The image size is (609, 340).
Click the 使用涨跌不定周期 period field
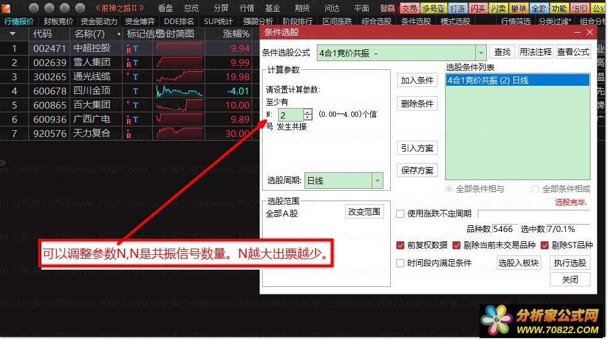534,214
